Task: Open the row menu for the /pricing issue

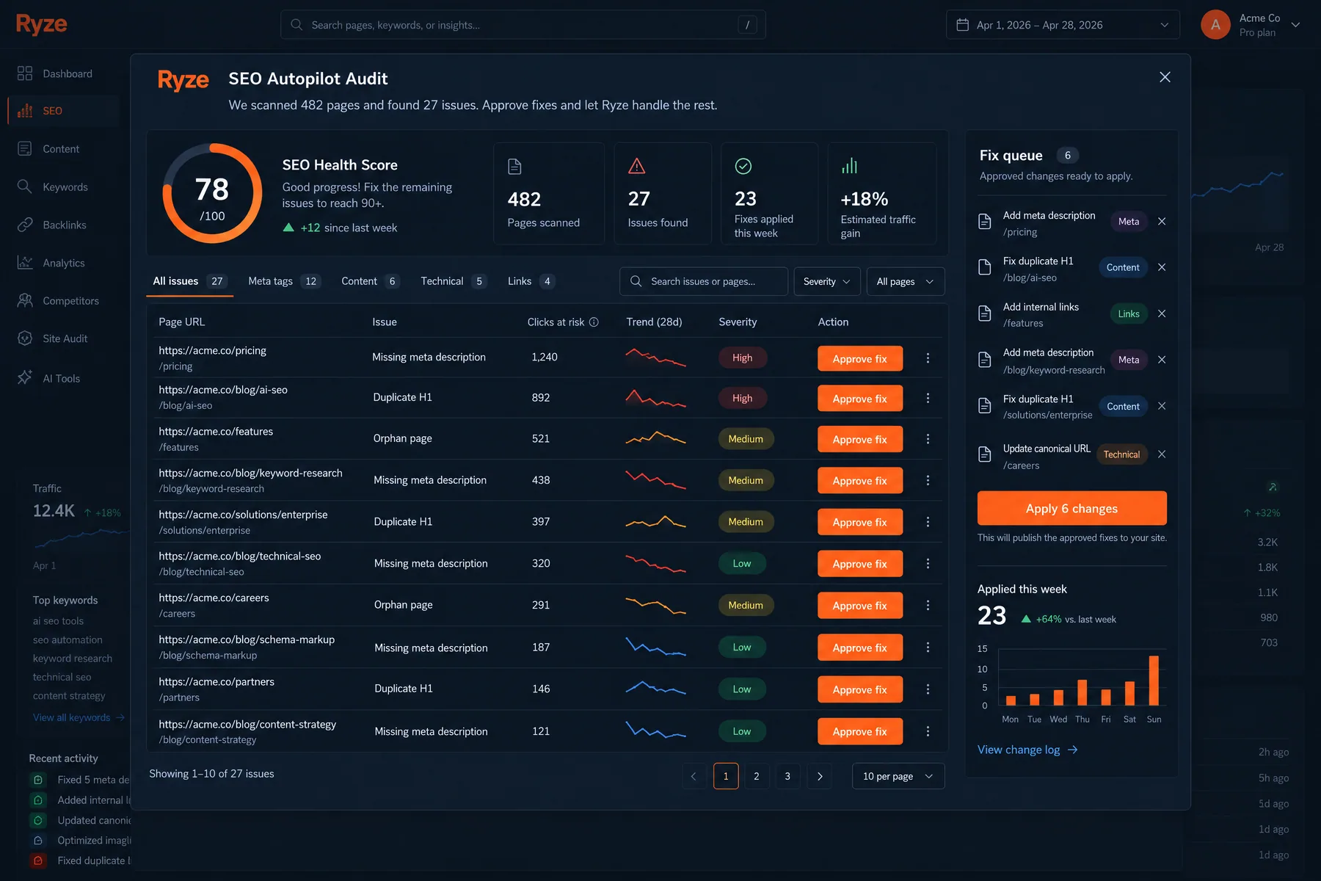Action: click(x=928, y=358)
